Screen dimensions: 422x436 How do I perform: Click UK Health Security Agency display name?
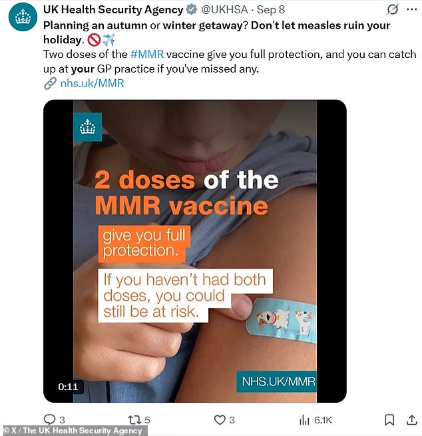click(113, 10)
